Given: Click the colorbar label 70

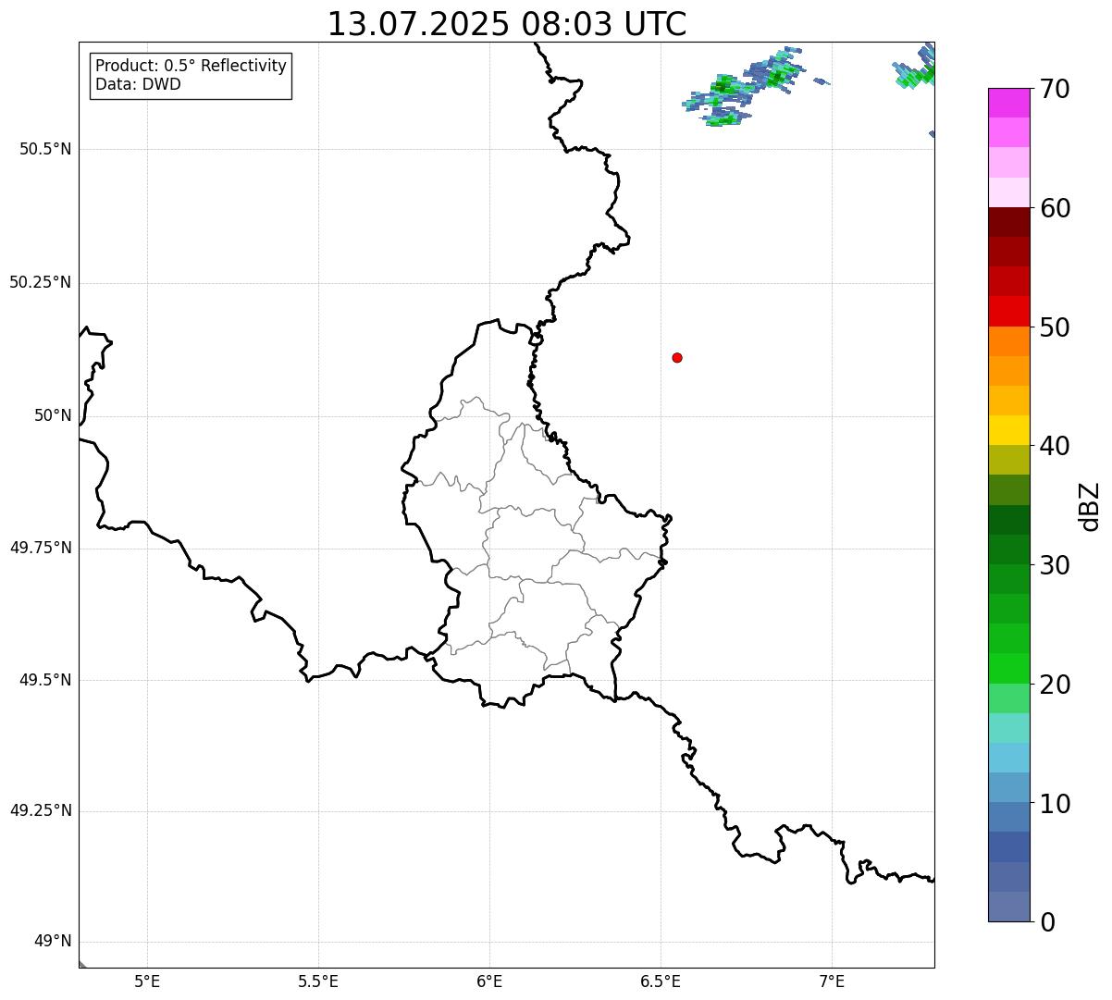Looking at the screenshot, I should (1056, 89).
